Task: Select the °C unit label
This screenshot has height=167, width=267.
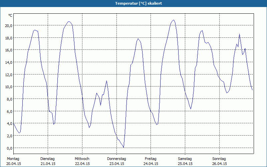Action: pyautogui.click(x=10, y=15)
